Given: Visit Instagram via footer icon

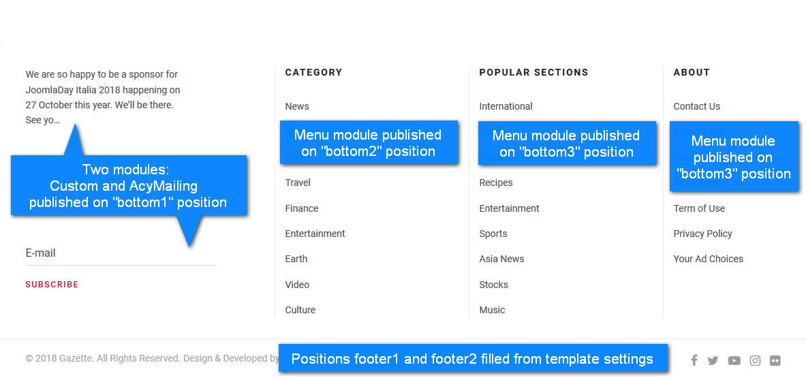Looking at the screenshot, I should click(x=755, y=361).
